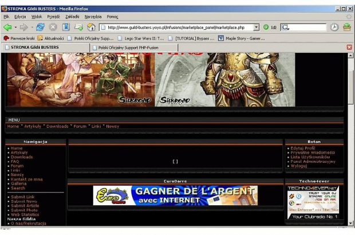The image size is (355, 235).
Task: Expand the address bar history dropdown
Action: point(256,28)
